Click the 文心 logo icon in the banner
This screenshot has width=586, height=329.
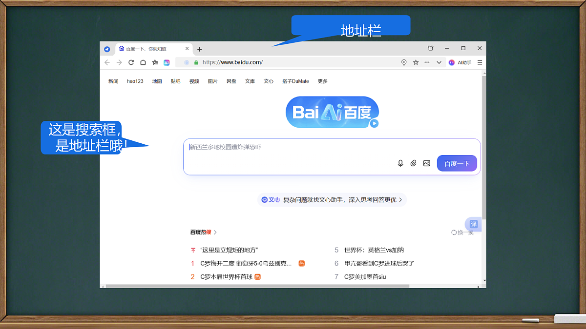271,200
